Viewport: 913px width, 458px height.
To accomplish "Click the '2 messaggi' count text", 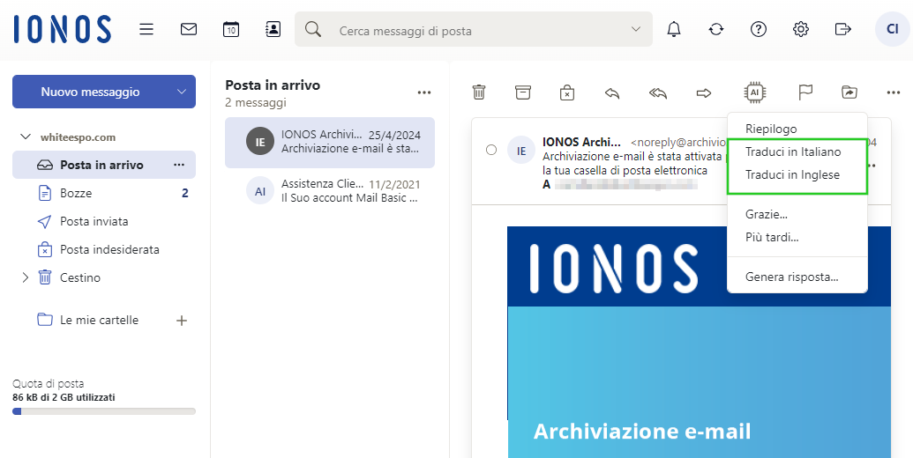I will 256,103.
